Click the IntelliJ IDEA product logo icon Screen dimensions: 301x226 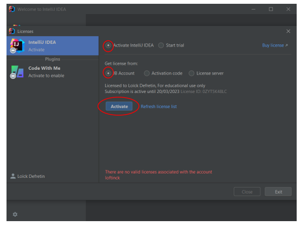coord(17,46)
